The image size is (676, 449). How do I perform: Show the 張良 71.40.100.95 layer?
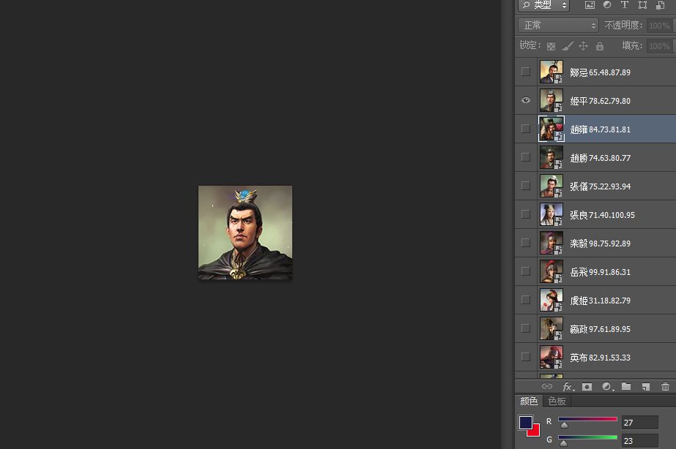point(526,214)
